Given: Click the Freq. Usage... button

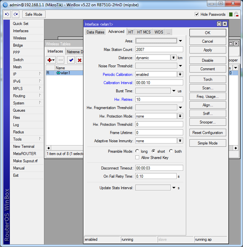Looking at the screenshot, I should pos(208,97).
